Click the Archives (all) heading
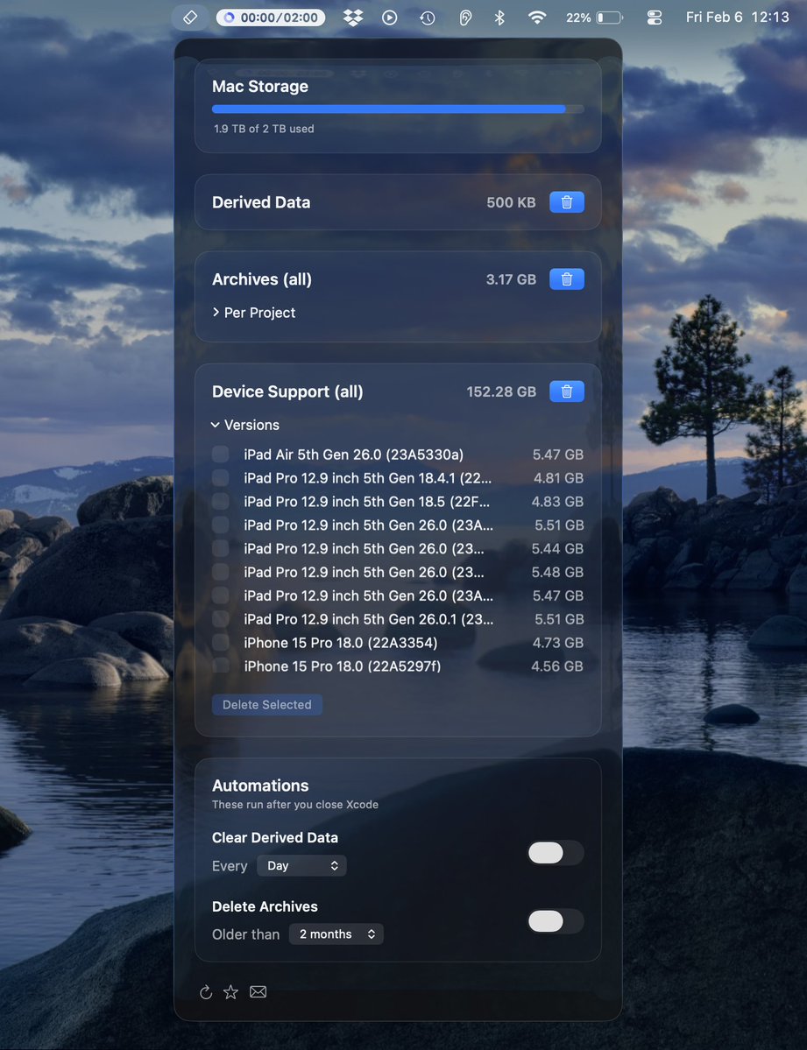Viewport: 807px width, 1050px height. tap(262, 279)
